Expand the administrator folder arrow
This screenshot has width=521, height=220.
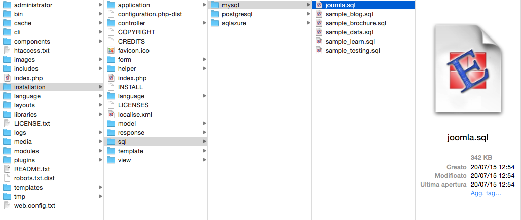tap(101, 5)
